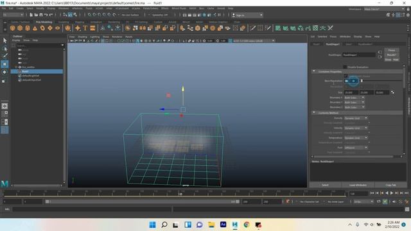The height and width of the screenshot is (231, 411).
Task: Select the Select tool arrow in toolbox
Action: [x=4, y=40]
